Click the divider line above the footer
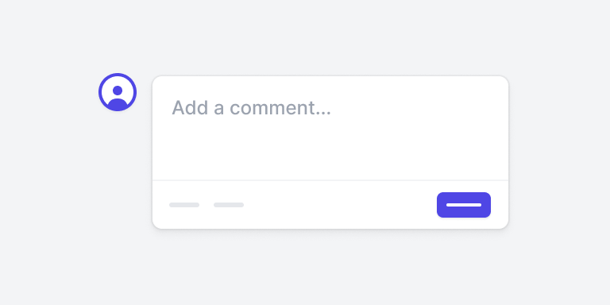The width and height of the screenshot is (610, 305). pyautogui.click(x=330, y=180)
